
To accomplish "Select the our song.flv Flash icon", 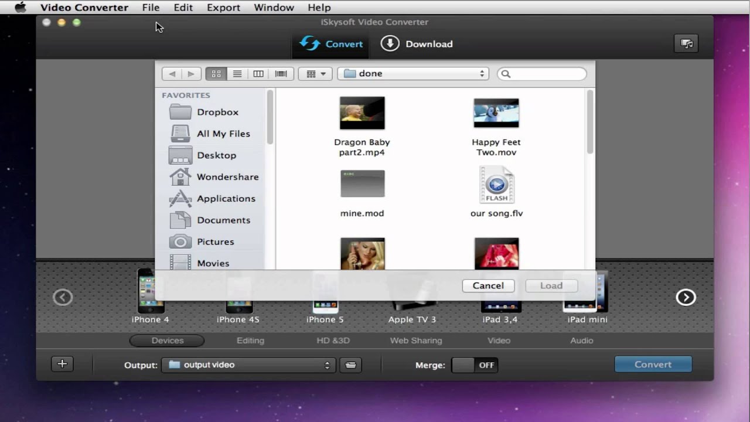I will point(496,185).
